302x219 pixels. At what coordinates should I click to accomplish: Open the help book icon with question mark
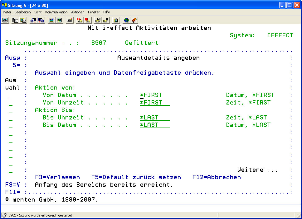click(x=134, y=20)
